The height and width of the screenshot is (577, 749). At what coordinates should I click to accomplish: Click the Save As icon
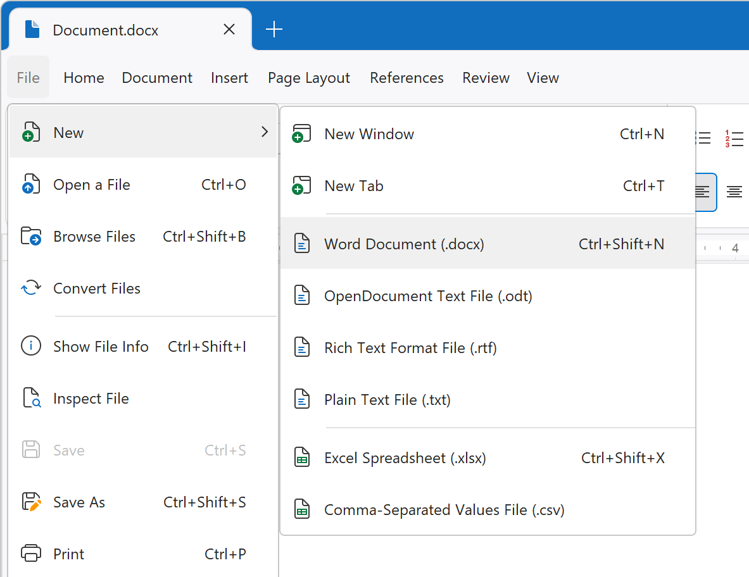click(31, 502)
